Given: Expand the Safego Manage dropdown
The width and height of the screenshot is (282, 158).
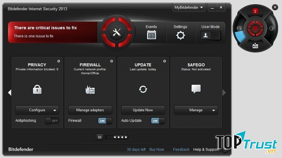Looking at the screenshot, I should [214, 110].
